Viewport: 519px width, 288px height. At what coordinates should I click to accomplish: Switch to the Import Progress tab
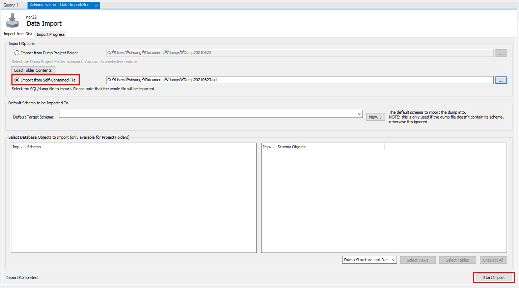[x=51, y=34]
